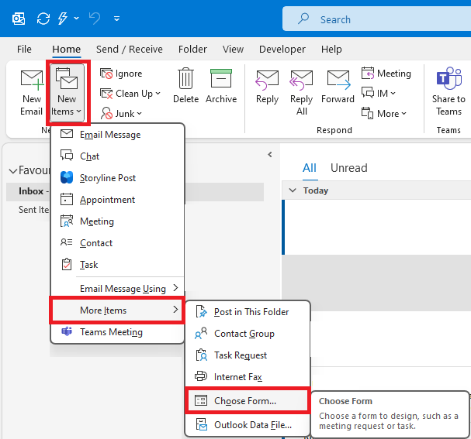This screenshot has height=439, width=471.
Task: Choose Post in This Folder
Action: (x=248, y=312)
